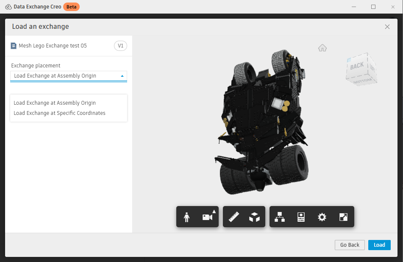Choose Load Exchange at Assembly Origin option
Image resolution: width=403 pixels, height=262 pixels.
click(55, 103)
